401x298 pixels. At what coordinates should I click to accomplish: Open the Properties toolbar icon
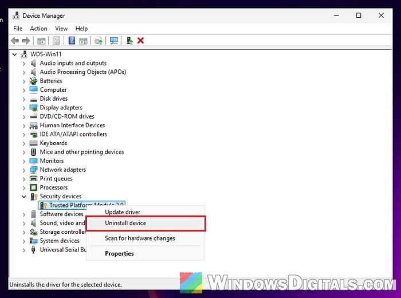[x=57, y=41]
